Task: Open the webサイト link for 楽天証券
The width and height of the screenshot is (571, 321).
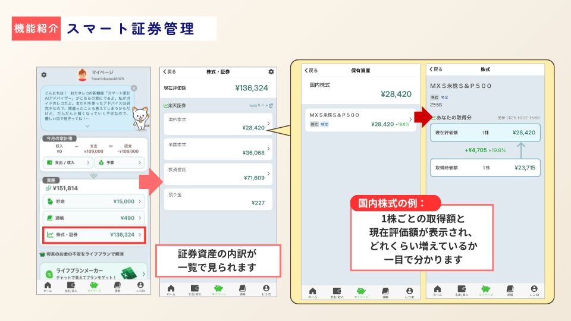Action: coord(261,105)
